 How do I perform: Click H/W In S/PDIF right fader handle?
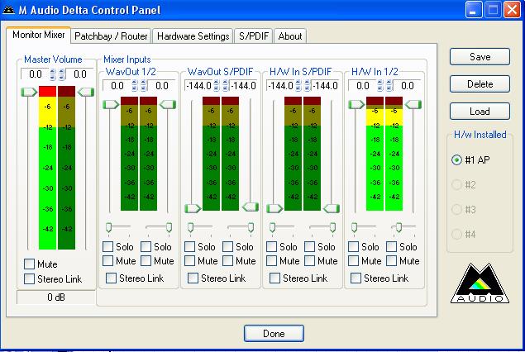[332, 208]
